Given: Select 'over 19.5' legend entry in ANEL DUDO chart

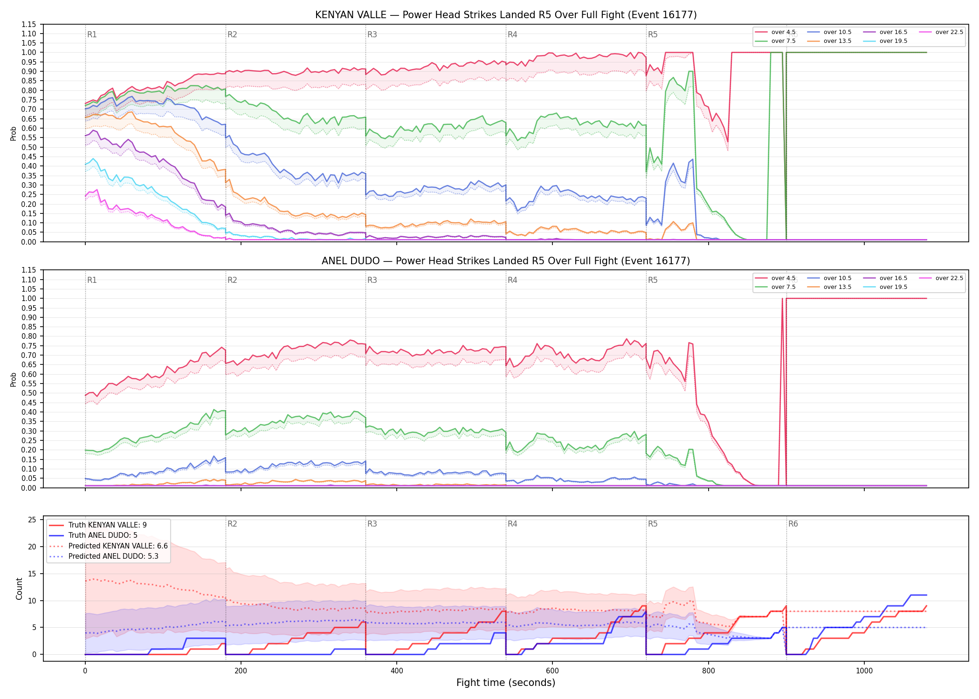Looking at the screenshot, I should click(x=885, y=287).
